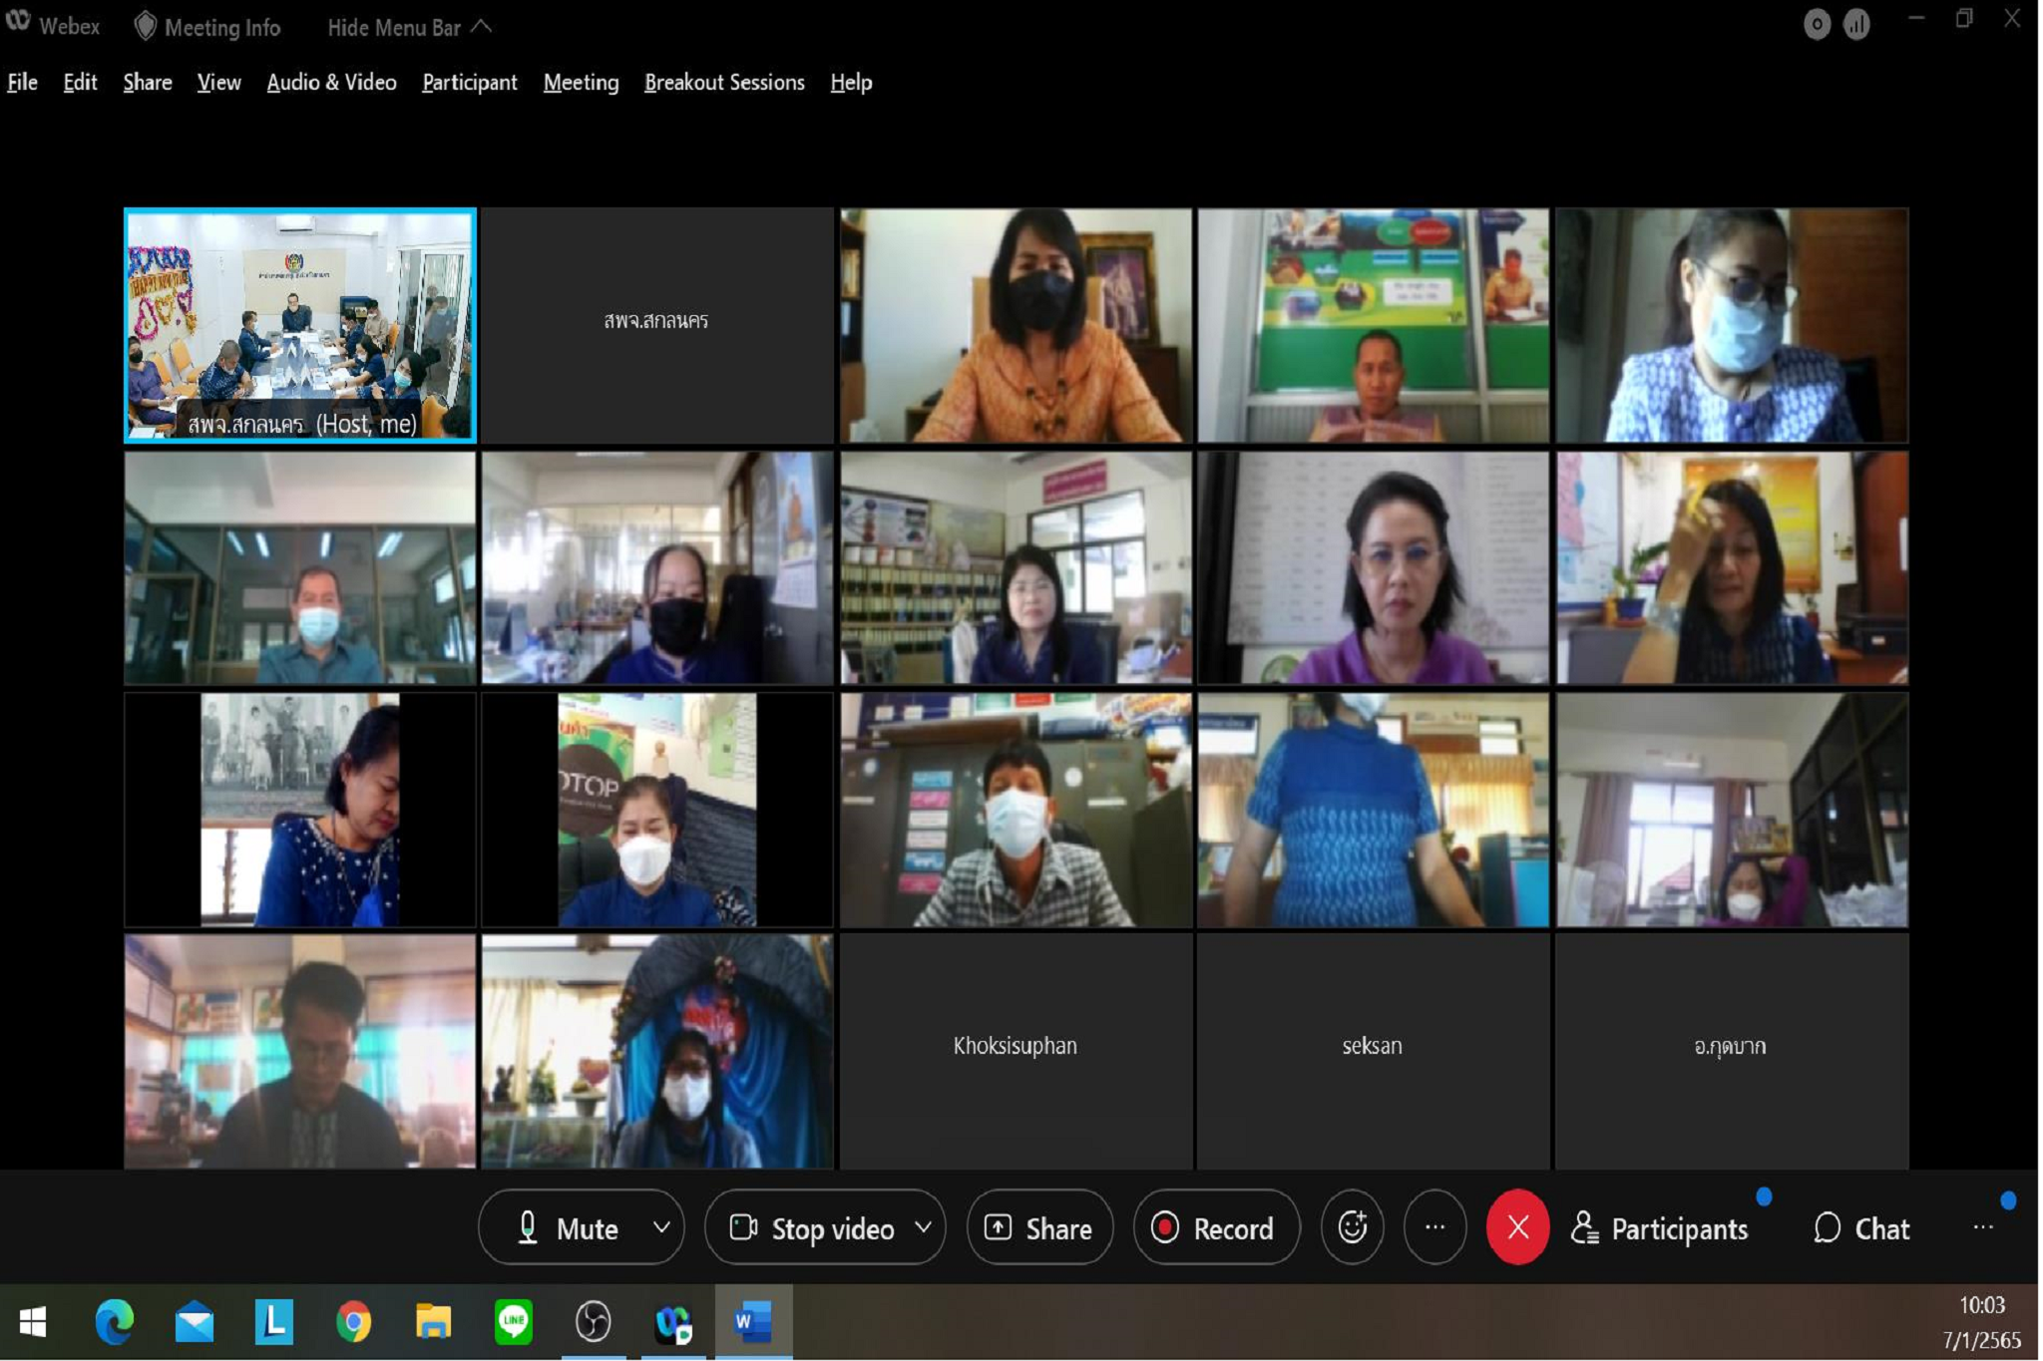2043x1361 pixels.
Task: Click the audio levels indicator icon at top right
Action: point(1856,24)
